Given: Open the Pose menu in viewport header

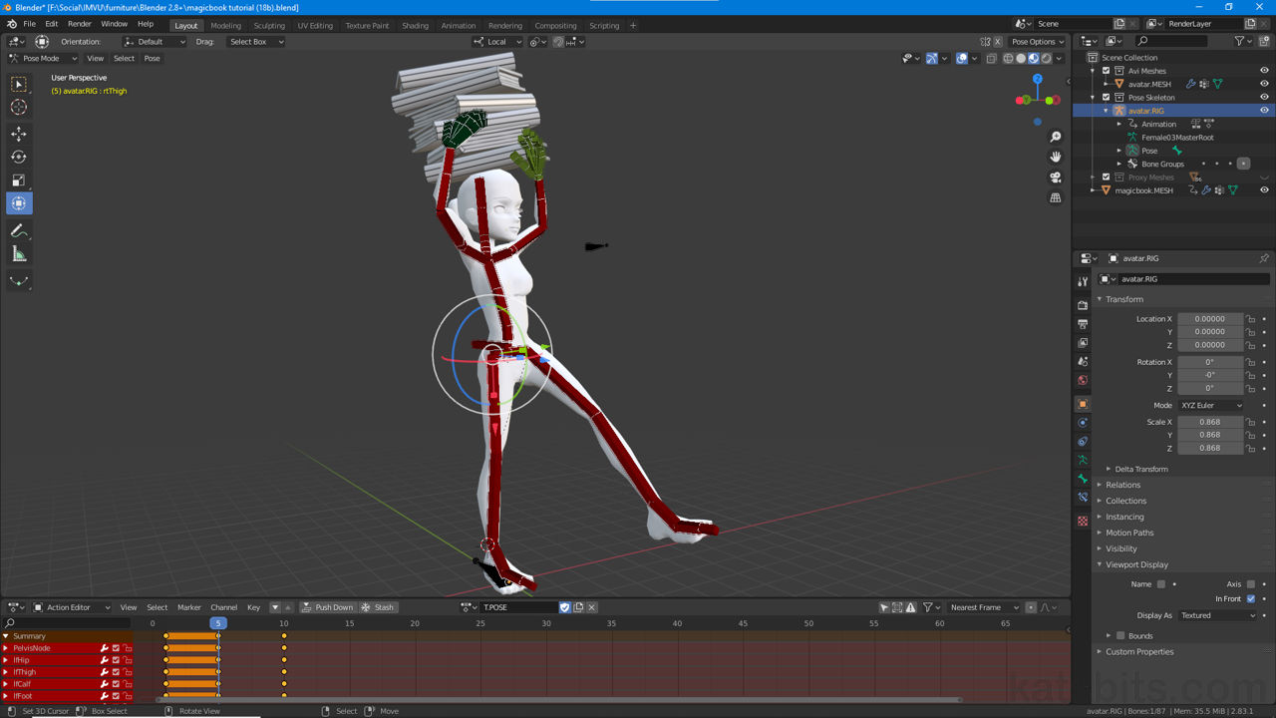Looking at the screenshot, I should coord(152,58).
